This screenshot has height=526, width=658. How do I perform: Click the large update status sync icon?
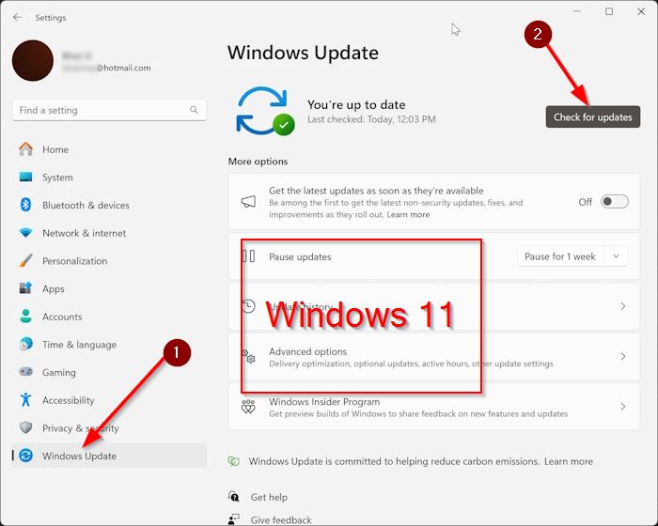pos(265,111)
